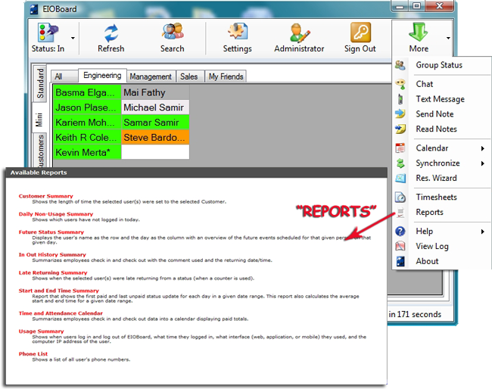The image size is (492, 389).
Task: Switch to the All tab
Action: (x=64, y=76)
